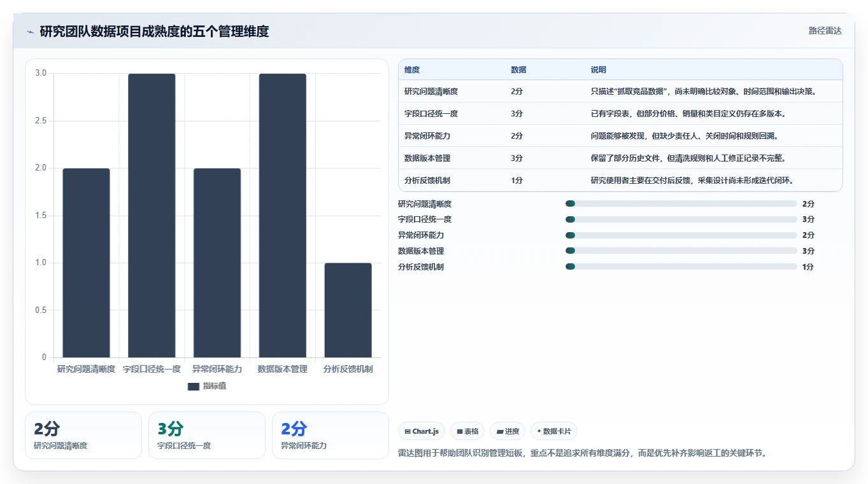This screenshot has width=868, height=484.
Task: Click the 研究问题清晰度 progress bar
Action: pos(681,204)
